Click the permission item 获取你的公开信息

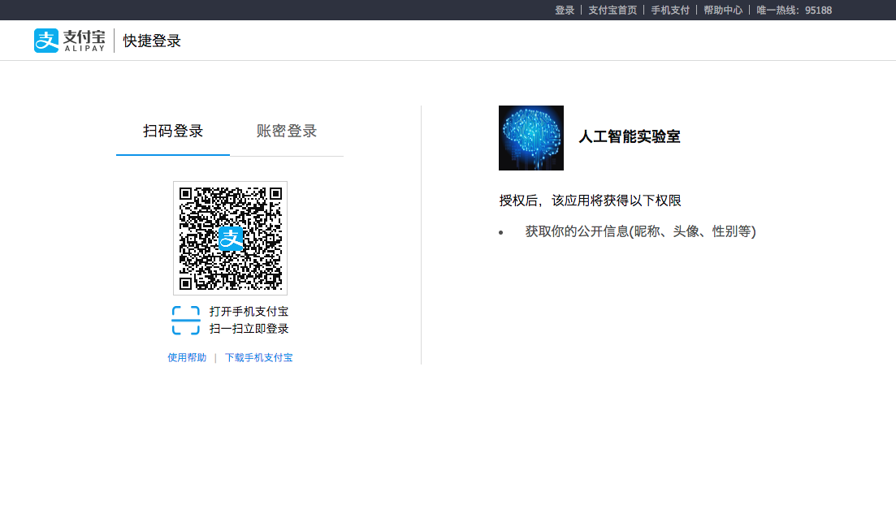(641, 231)
